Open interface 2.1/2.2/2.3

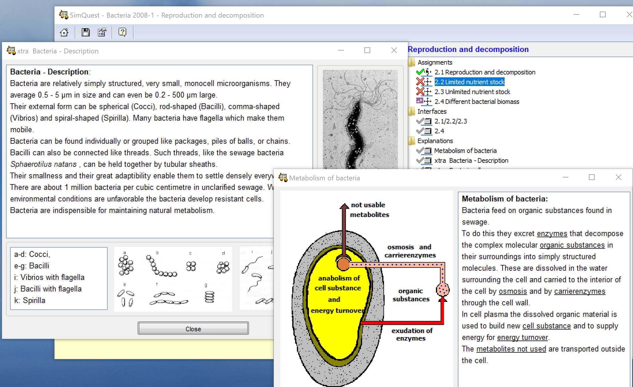tap(450, 121)
